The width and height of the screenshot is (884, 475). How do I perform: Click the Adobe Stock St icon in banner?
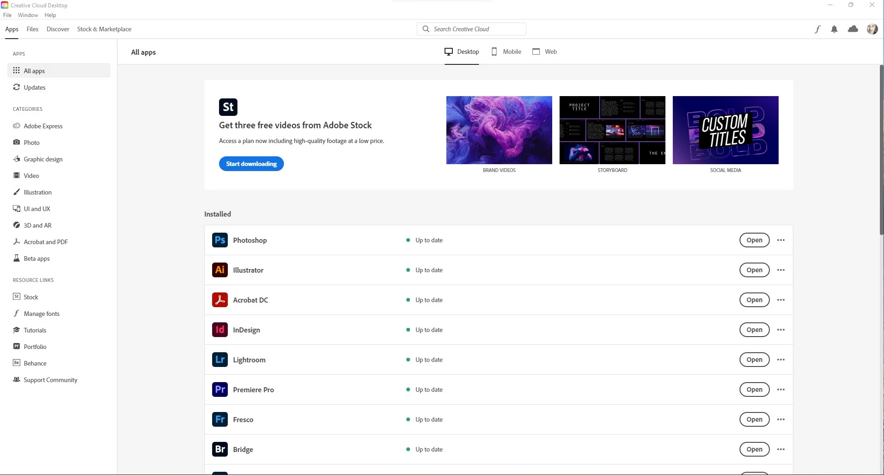(x=228, y=107)
